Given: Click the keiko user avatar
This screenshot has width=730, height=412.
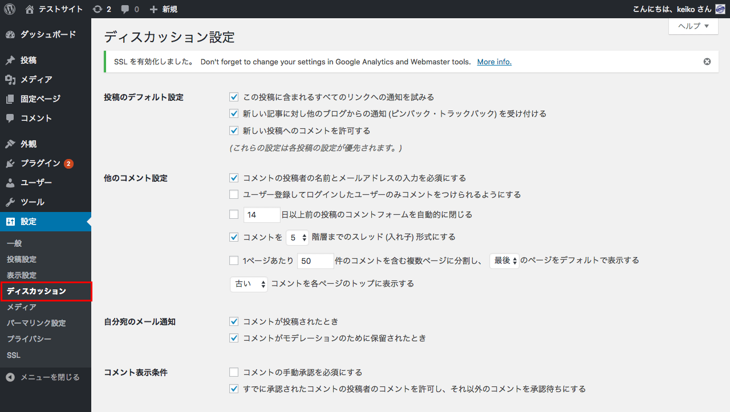Looking at the screenshot, I should (x=720, y=9).
